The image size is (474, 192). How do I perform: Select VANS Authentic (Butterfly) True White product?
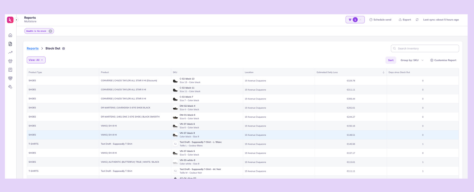coord(130,162)
